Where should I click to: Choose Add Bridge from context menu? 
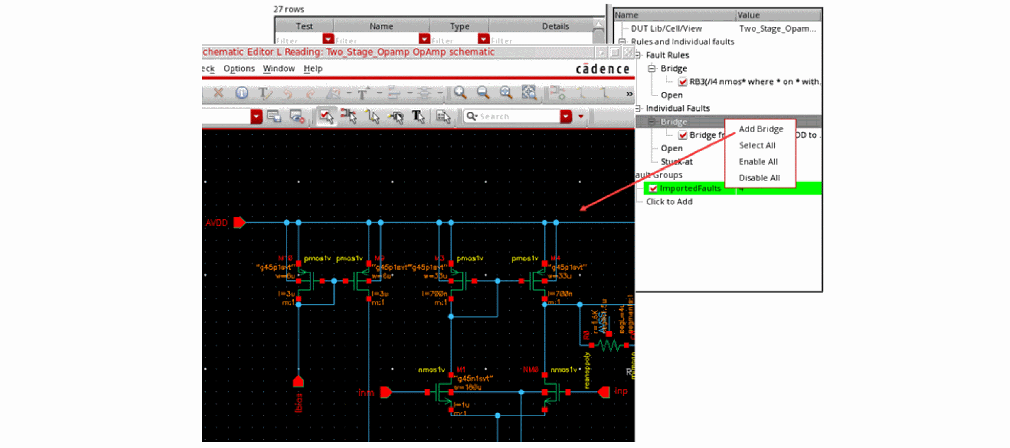click(x=761, y=129)
